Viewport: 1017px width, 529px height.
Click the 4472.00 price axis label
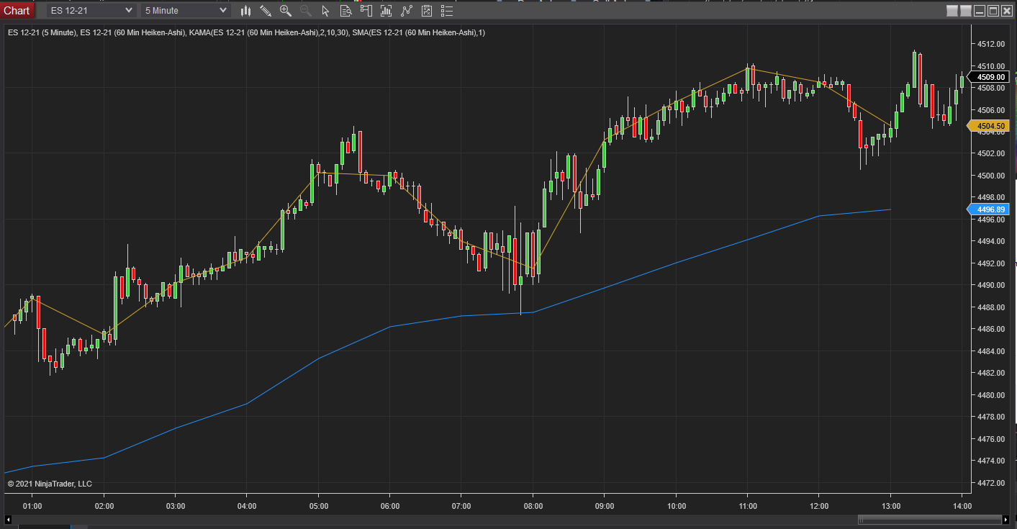click(x=990, y=483)
